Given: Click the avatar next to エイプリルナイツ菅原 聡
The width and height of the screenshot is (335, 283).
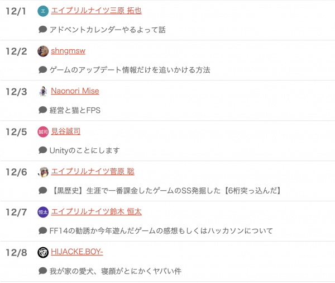Looking at the screenshot, I should coord(43,172).
